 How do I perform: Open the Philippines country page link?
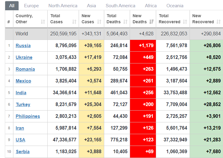tap(28, 116)
